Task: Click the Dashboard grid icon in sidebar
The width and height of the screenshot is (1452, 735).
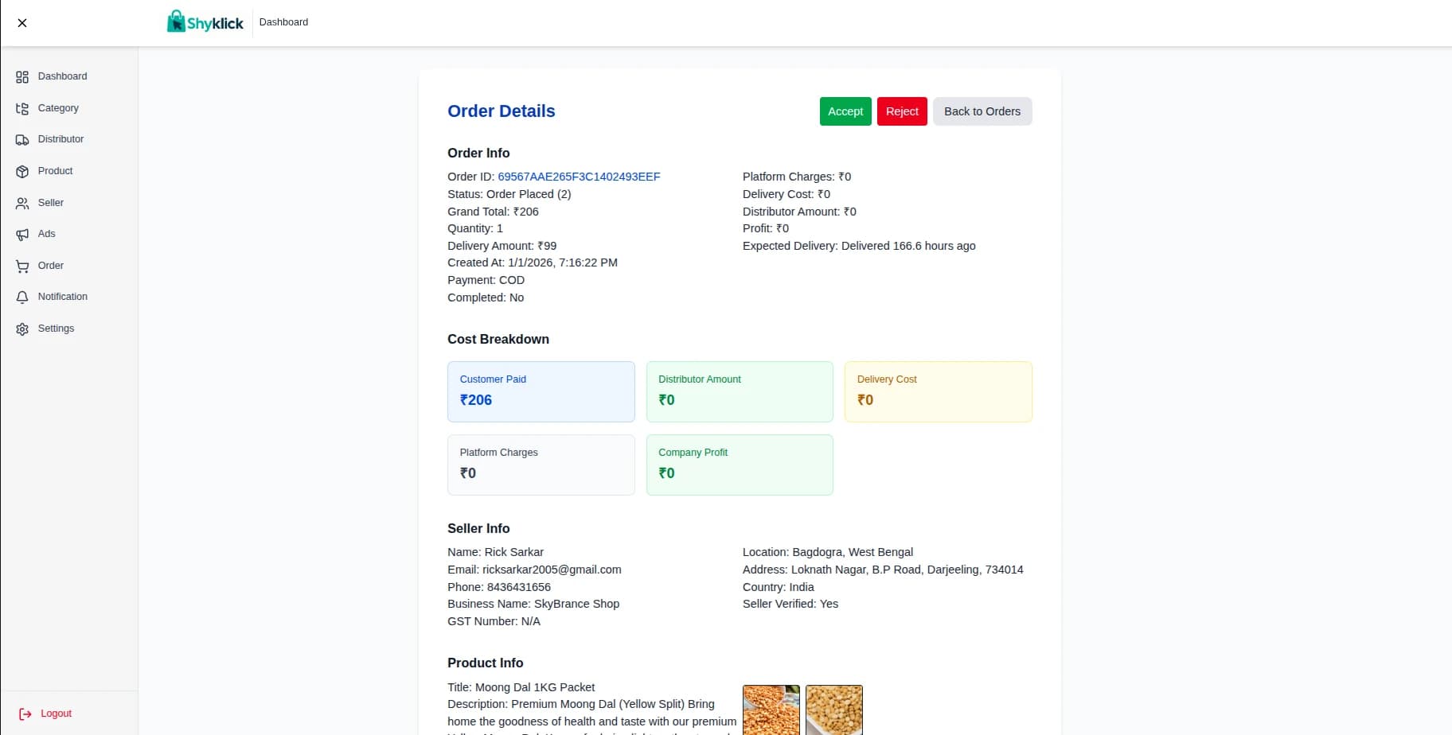Action: point(22,77)
